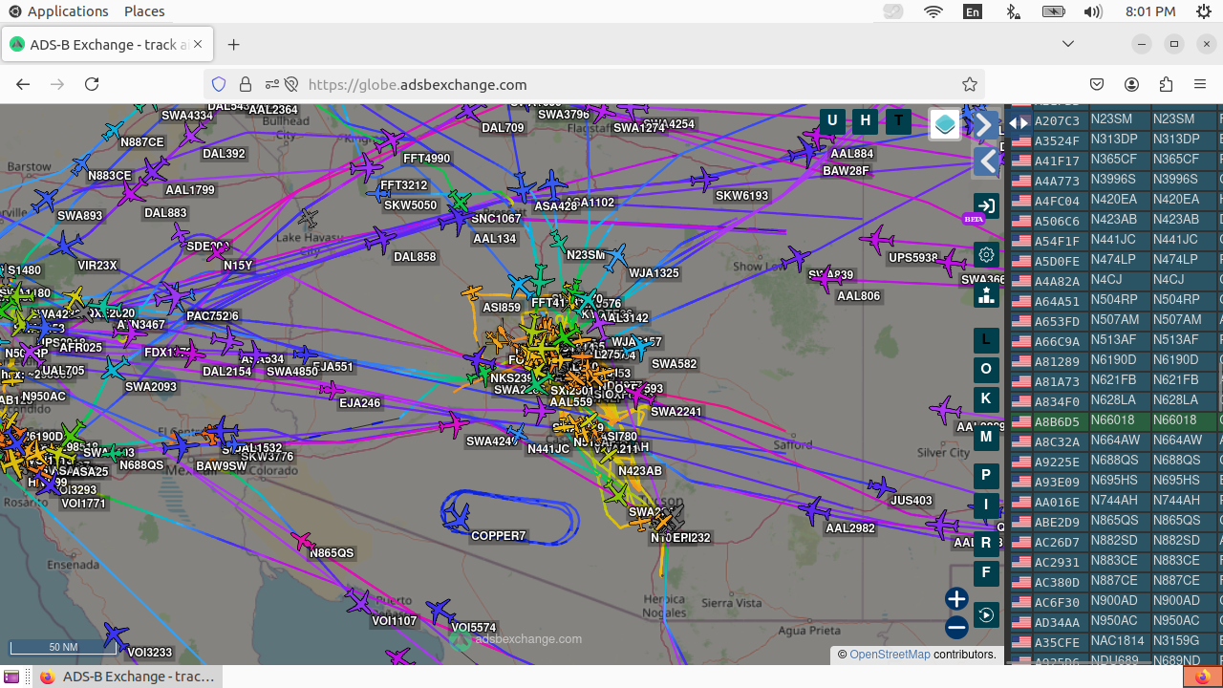Open Bluetooth status icon
Image resolution: width=1223 pixels, height=688 pixels.
1014,11
